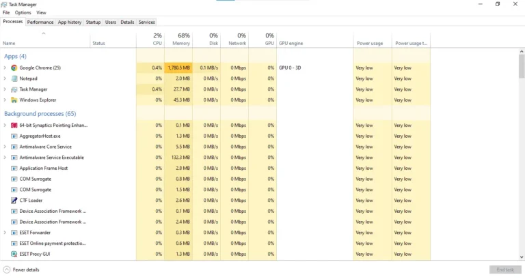525x279 pixels.
Task: Switch to the App history tab
Action: tap(70, 22)
